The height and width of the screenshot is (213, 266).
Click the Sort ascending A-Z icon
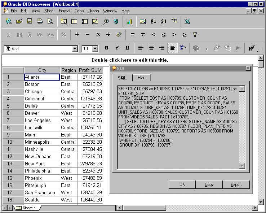[x=153, y=22]
